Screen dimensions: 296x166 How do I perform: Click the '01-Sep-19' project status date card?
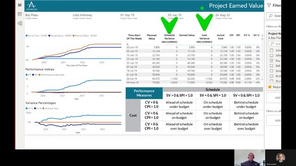click(x=127, y=15)
